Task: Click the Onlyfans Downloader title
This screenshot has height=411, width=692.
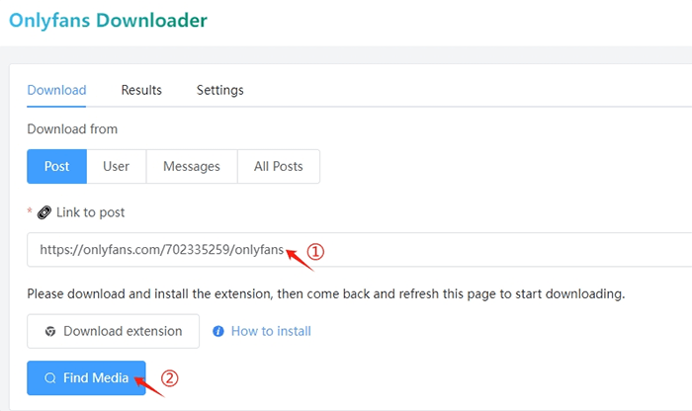Action: tap(108, 21)
